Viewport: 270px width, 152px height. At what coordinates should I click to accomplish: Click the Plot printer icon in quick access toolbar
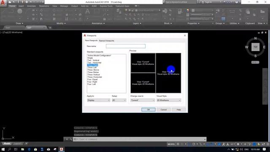click(27, 2)
